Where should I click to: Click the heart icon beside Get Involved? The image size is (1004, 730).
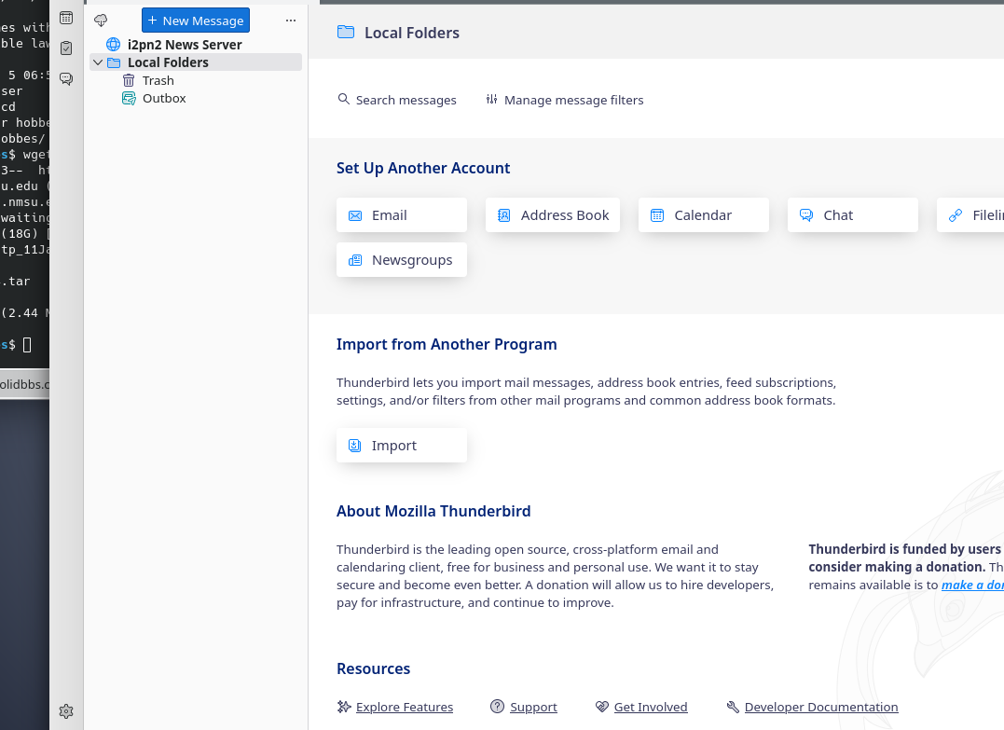click(x=602, y=707)
